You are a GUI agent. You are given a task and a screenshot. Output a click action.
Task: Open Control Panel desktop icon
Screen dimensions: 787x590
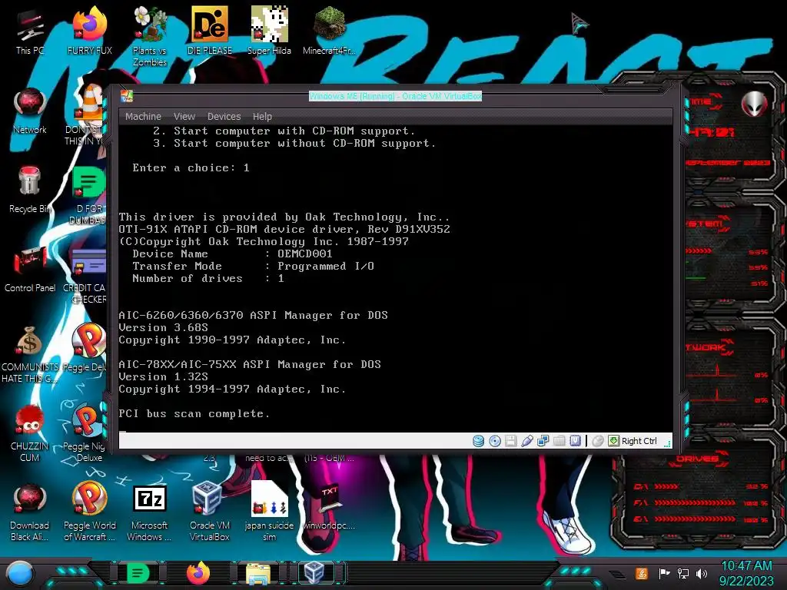tap(30, 270)
